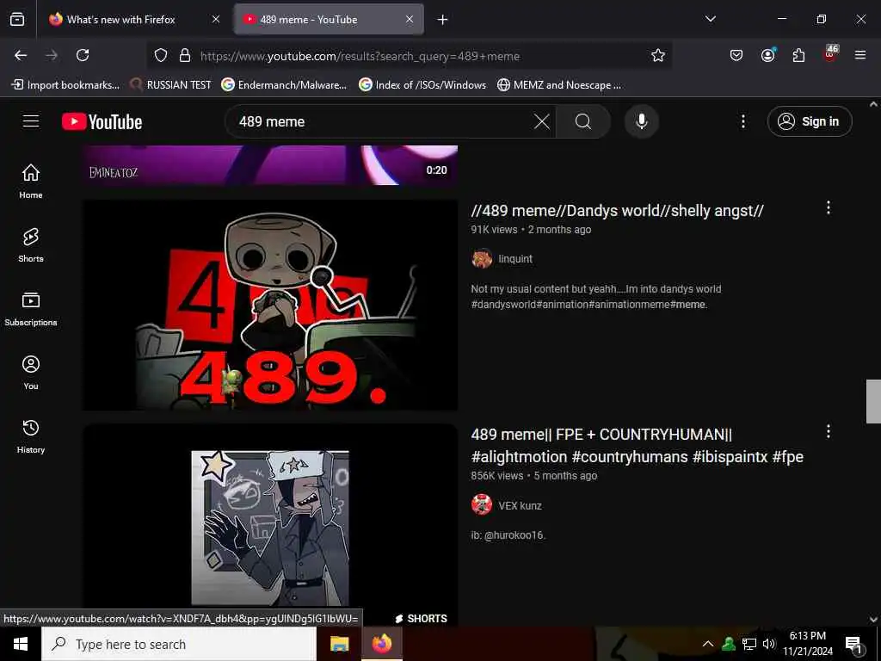
Task: Click the scrollbar down arrow
Action: [x=873, y=620]
